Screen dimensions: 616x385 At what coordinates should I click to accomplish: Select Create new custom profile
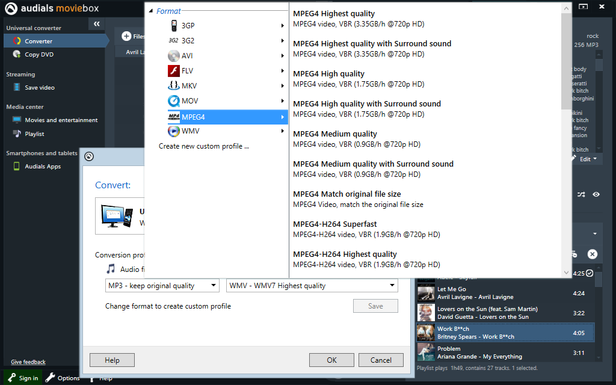204,146
